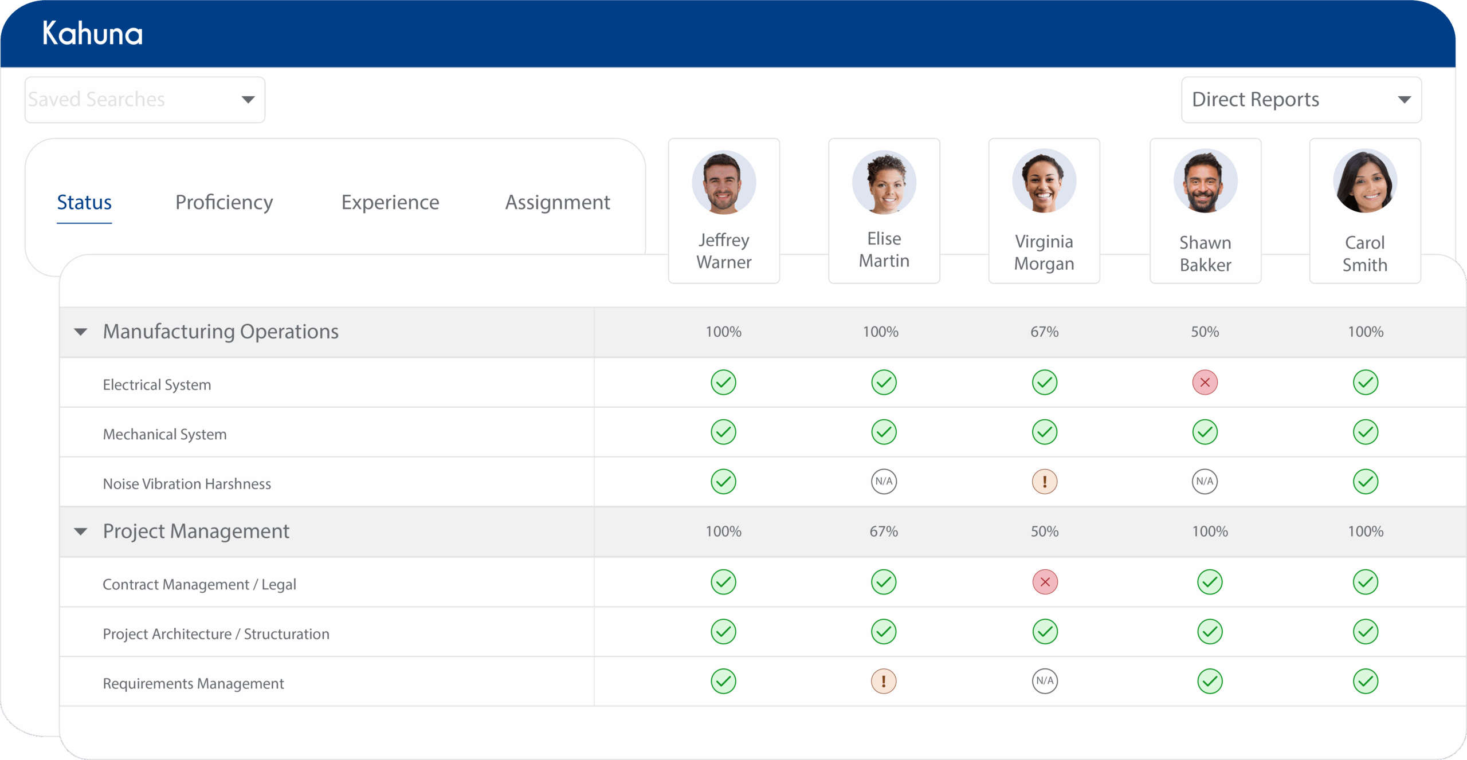Click Elise Martin's profile photo

pyautogui.click(x=884, y=182)
